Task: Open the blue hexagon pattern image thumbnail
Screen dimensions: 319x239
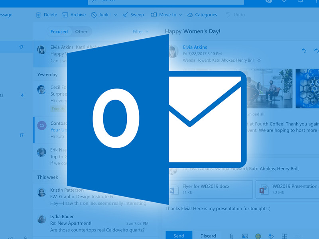Action: tap(307, 88)
